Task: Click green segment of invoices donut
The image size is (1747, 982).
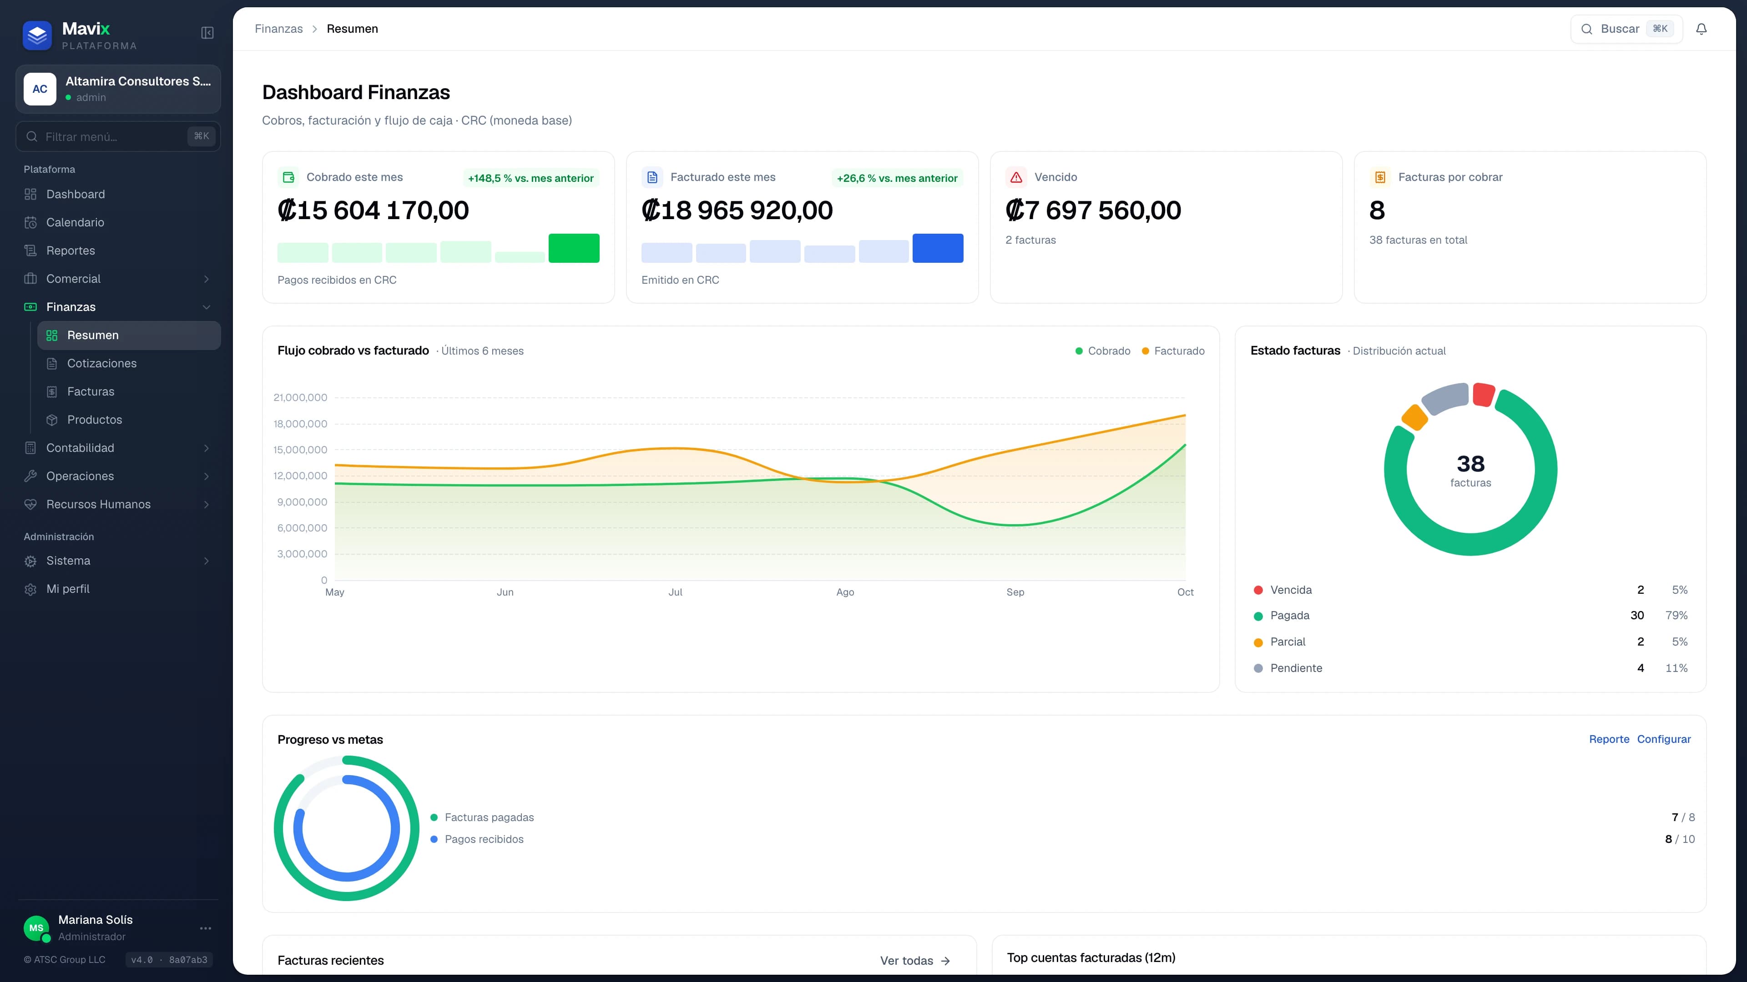Action: 1470,544
